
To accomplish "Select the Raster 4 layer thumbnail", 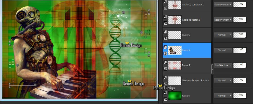I will pyautogui.click(x=175, y=50).
